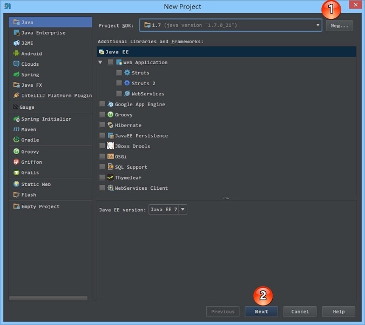365x325 pixels.
Task: Select the Java EE header row
Action: pos(226,52)
